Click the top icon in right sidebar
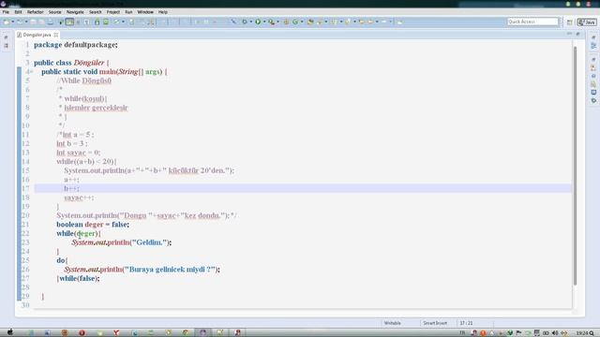 pyautogui.click(x=593, y=37)
